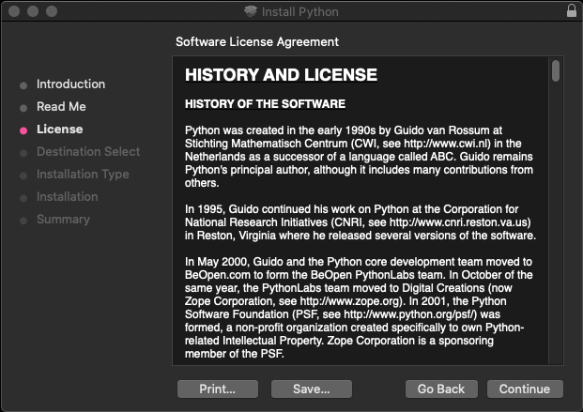The height and width of the screenshot is (412, 583).
Task: Click the pink bullet next to License
Action: 23,130
